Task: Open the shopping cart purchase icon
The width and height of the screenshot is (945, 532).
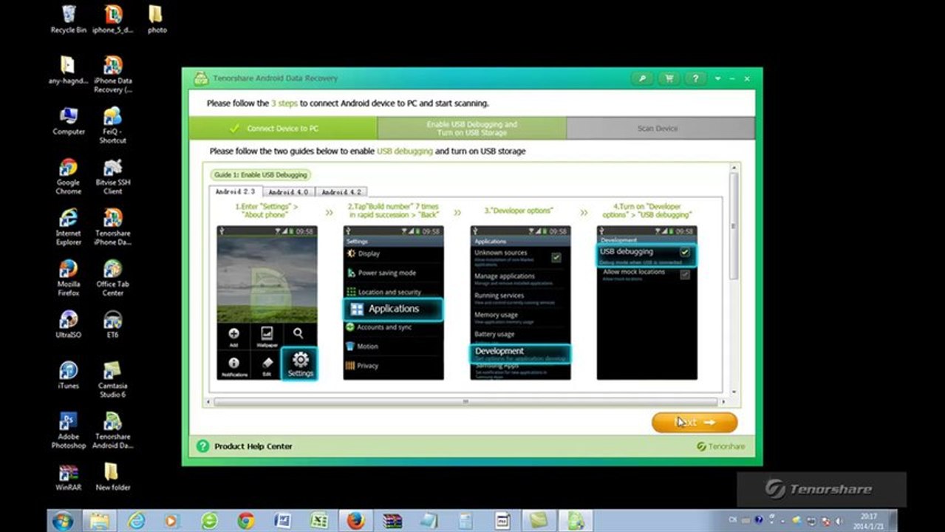Action: (669, 78)
